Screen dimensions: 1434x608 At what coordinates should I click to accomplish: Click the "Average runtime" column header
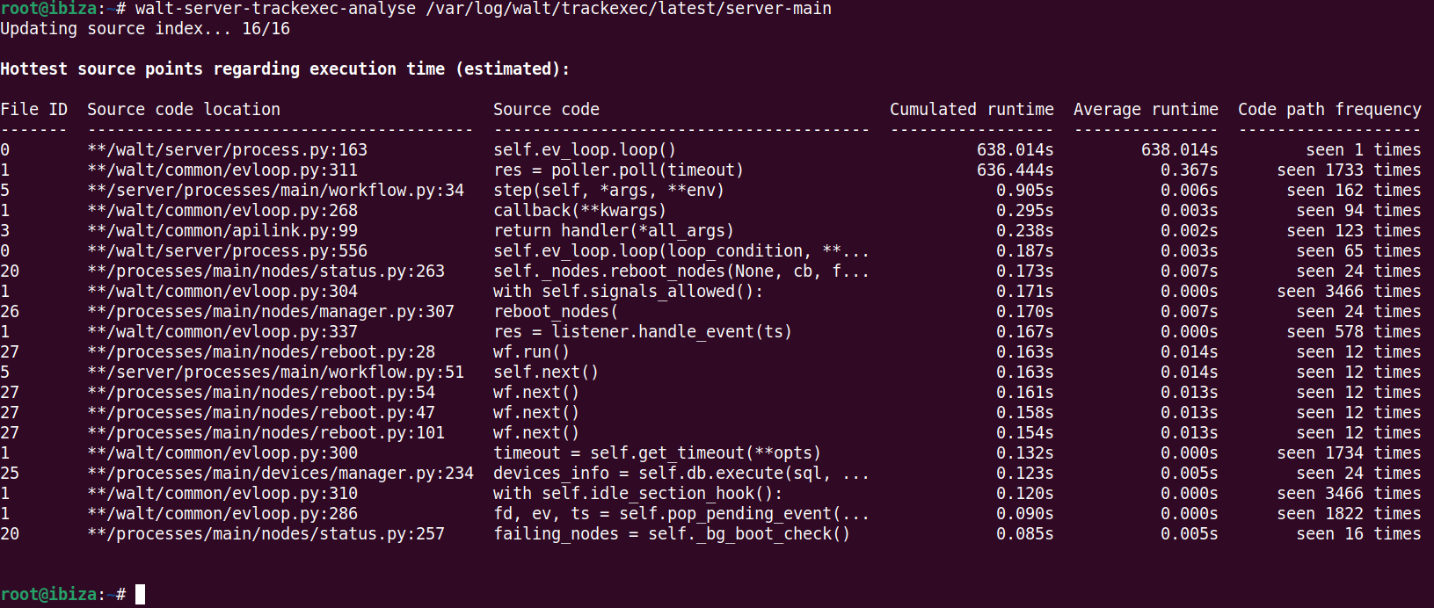1145,110
